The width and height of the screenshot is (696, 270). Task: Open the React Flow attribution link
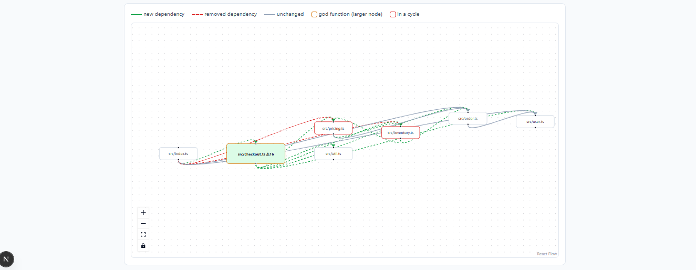(547, 254)
